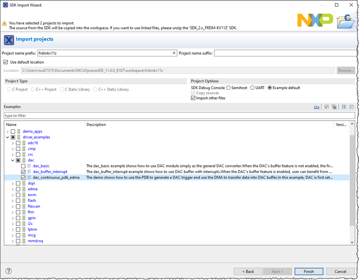359x280 pixels.
Task: Expand the flexcan node
Action: coord(13,206)
